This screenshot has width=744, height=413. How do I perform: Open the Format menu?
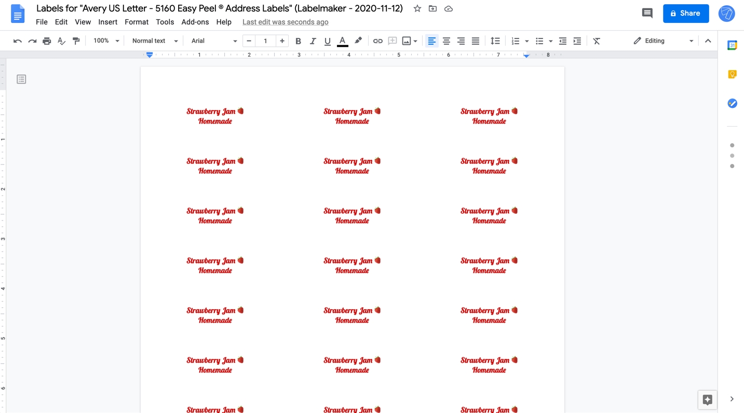pyautogui.click(x=137, y=22)
